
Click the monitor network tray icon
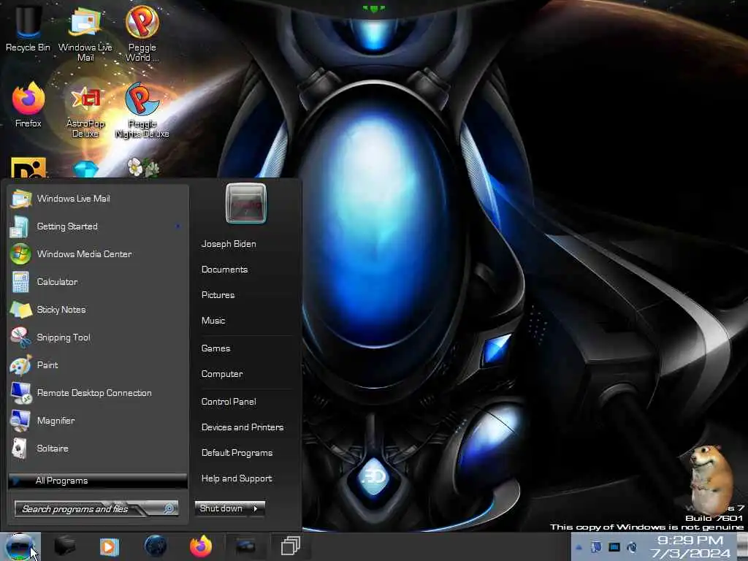[614, 547]
